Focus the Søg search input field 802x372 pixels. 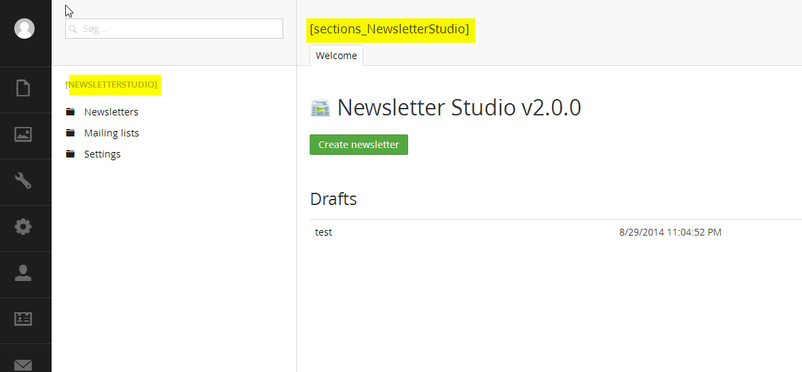click(174, 29)
